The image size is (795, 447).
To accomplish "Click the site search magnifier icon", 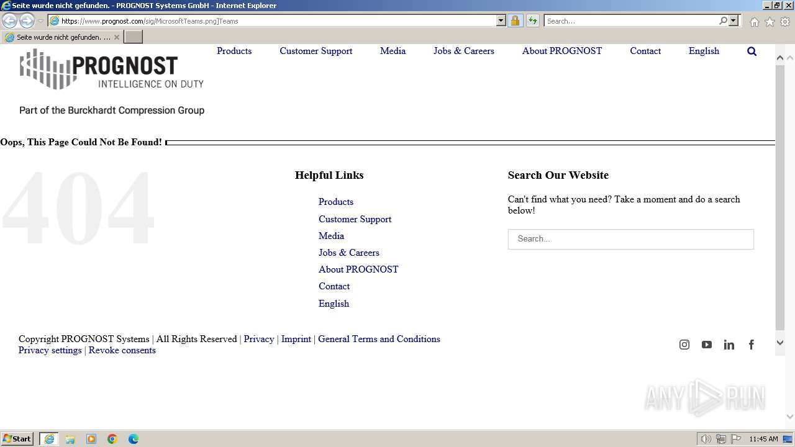I will 752,52.
